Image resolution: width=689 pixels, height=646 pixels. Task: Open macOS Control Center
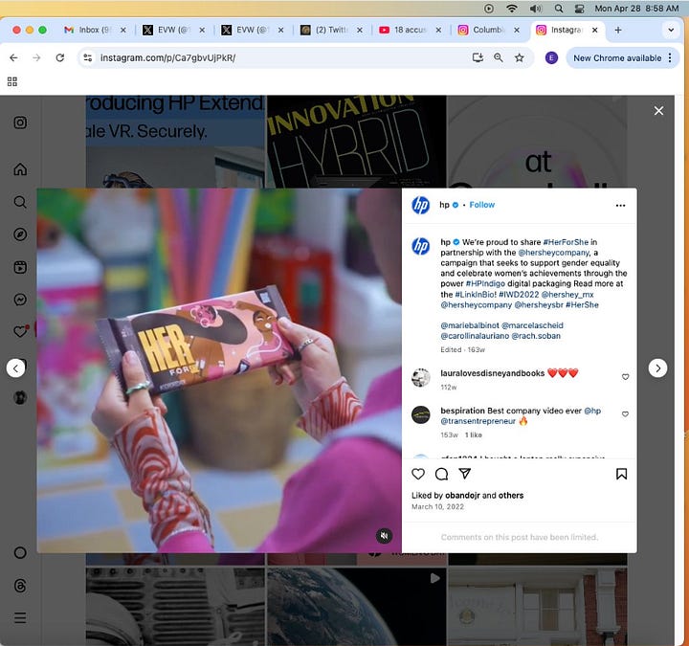tap(580, 9)
